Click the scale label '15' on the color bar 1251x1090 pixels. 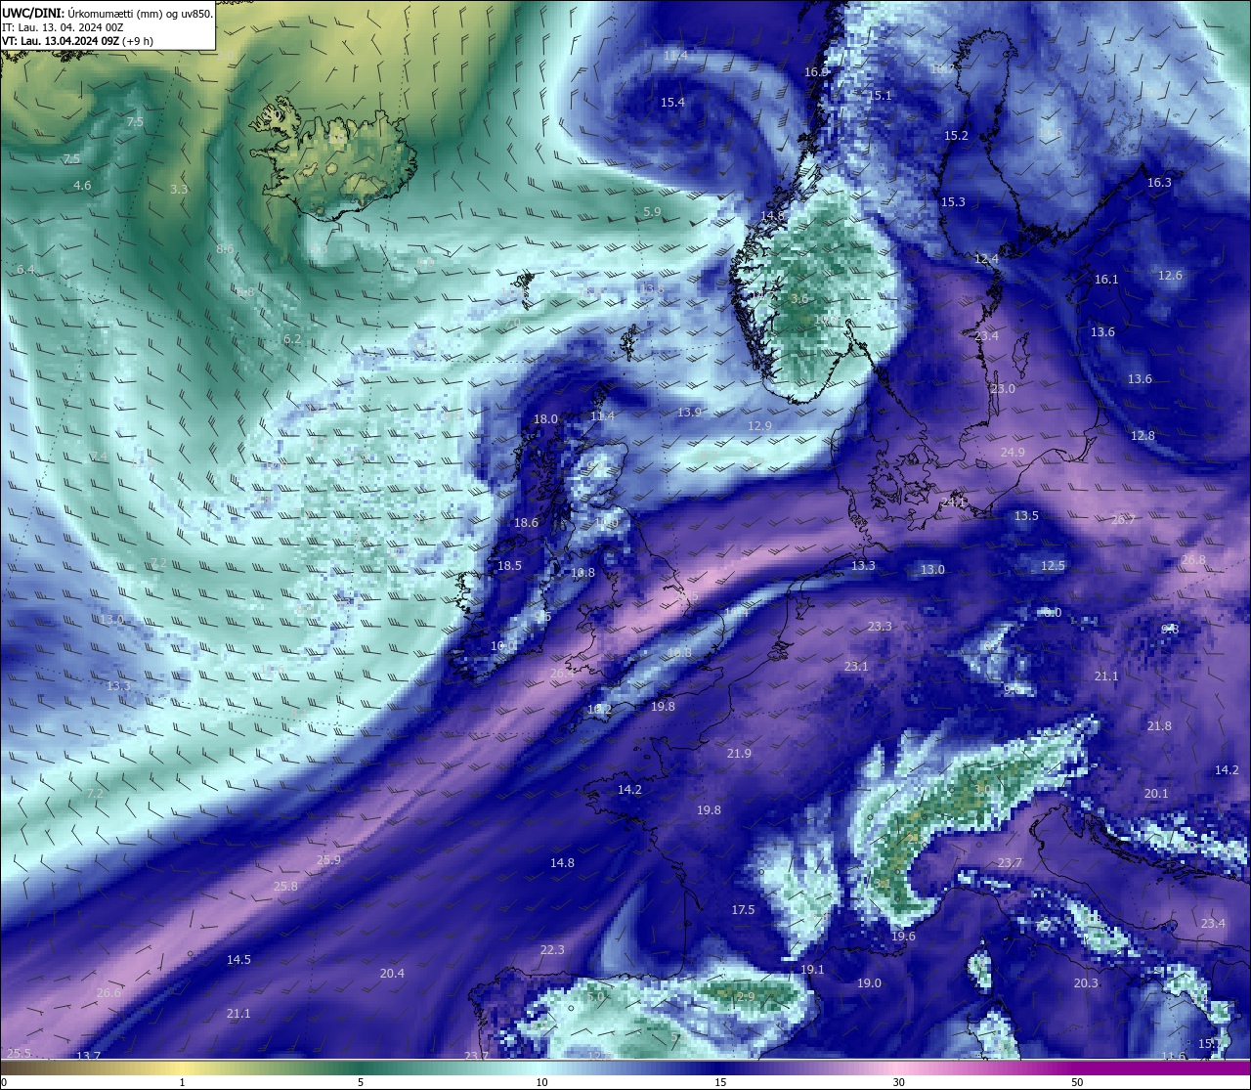point(720,1082)
